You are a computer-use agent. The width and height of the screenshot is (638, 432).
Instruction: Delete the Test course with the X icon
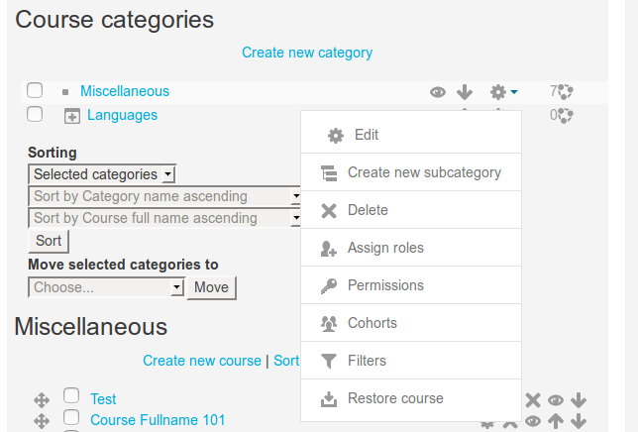[533, 400]
